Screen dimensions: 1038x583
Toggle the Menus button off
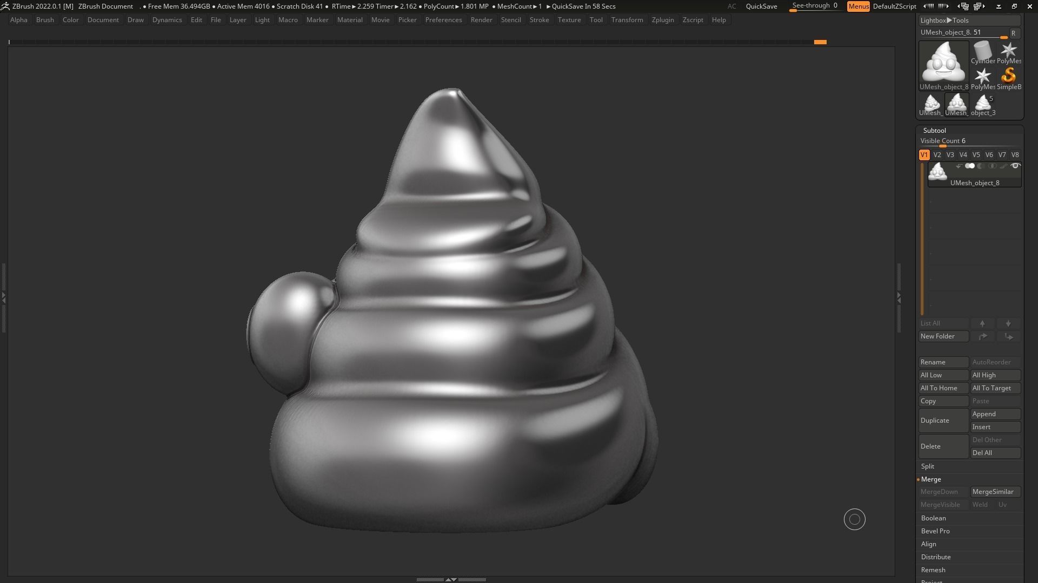[858, 6]
